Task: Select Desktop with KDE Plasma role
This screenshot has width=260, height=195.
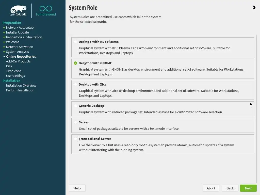Action: [x=76, y=42]
